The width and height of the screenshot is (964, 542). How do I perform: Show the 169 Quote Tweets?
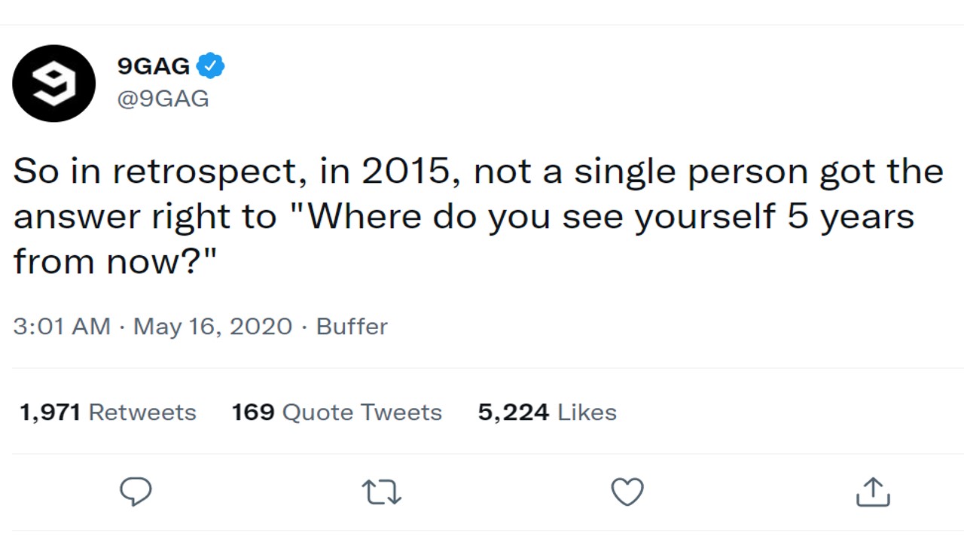(x=337, y=413)
